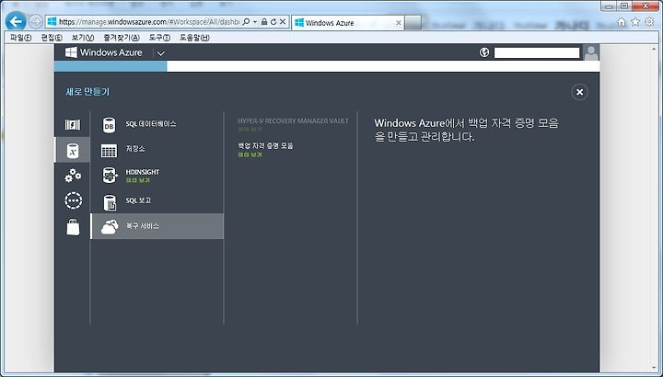The image size is (663, 377).
Task: Select the network services dotted circle icon
Action: coord(73,200)
